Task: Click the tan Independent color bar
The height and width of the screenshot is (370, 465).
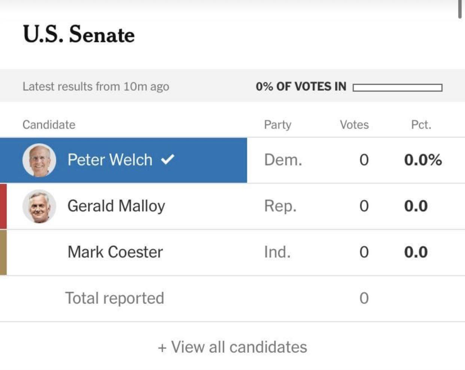Action: [x=3, y=252]
